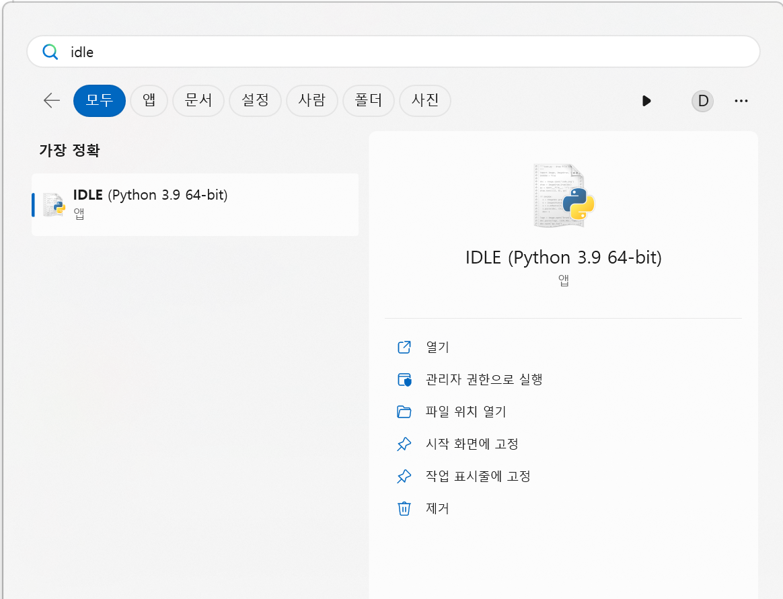Switch to the 사람 filter tab
Image resolution: width=783 pixels, height=599 pixels.
311,100
